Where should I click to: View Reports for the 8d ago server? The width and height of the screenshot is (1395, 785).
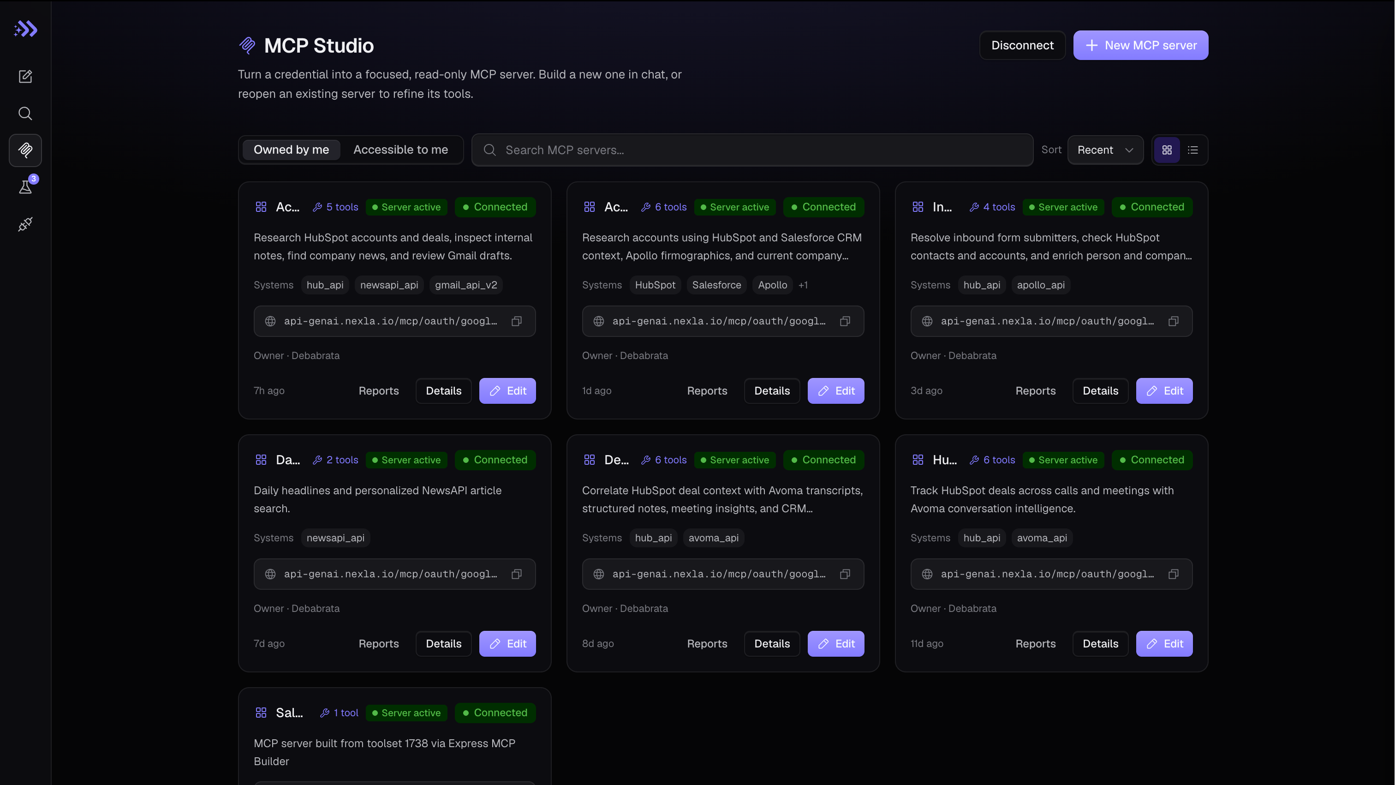[x=707, y=644]
